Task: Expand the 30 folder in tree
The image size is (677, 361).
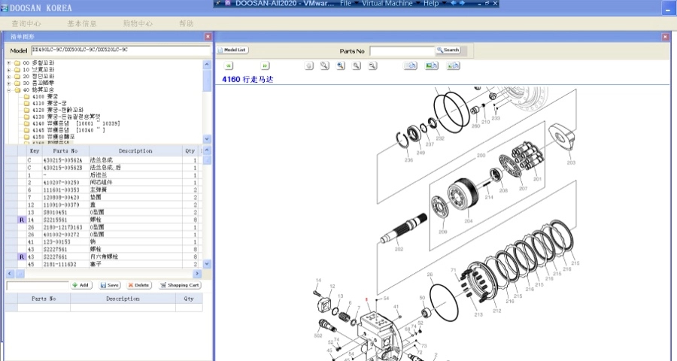Action: (8, 83)
